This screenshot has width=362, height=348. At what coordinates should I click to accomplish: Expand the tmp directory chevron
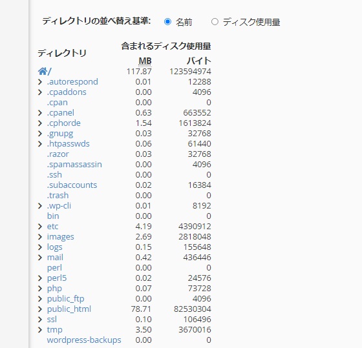click(x=40, y=330)
